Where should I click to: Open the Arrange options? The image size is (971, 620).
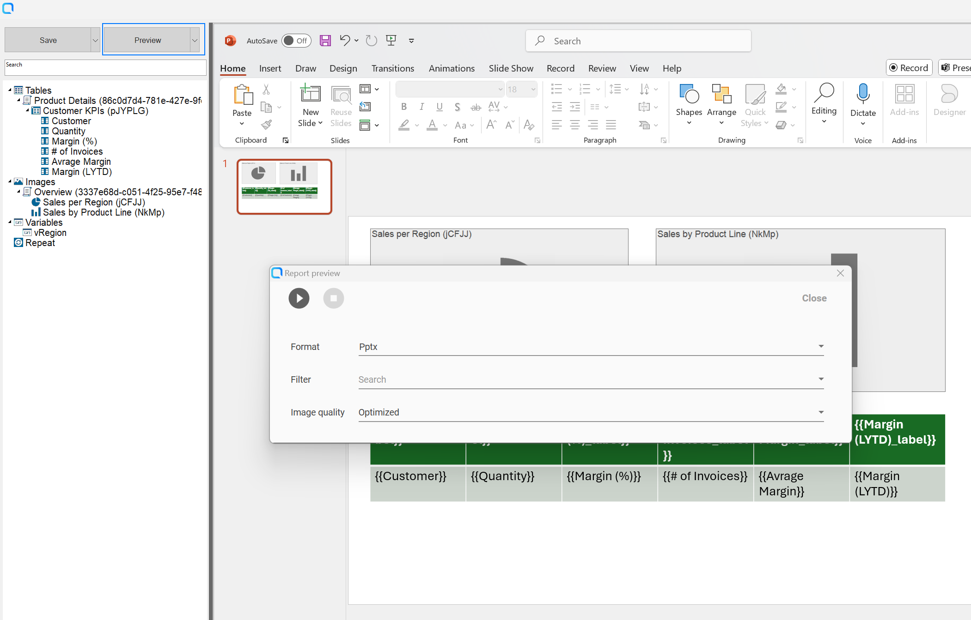[x=721, y=104]
